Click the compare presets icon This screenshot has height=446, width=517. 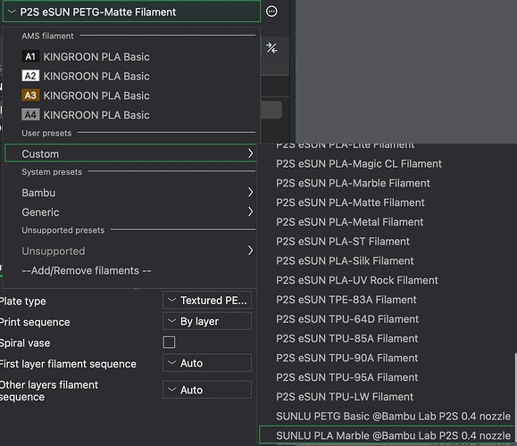(271, 48)
